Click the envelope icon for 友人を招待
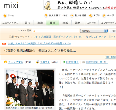The image size is (116, 110). click(x=72, y=15)
